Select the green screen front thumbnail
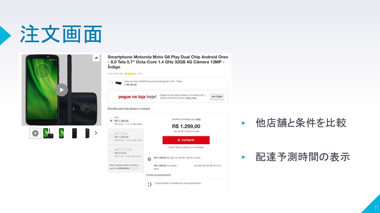The image size is (380, 213). coord(61,133)
